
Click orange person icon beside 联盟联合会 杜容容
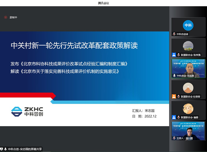174,96
